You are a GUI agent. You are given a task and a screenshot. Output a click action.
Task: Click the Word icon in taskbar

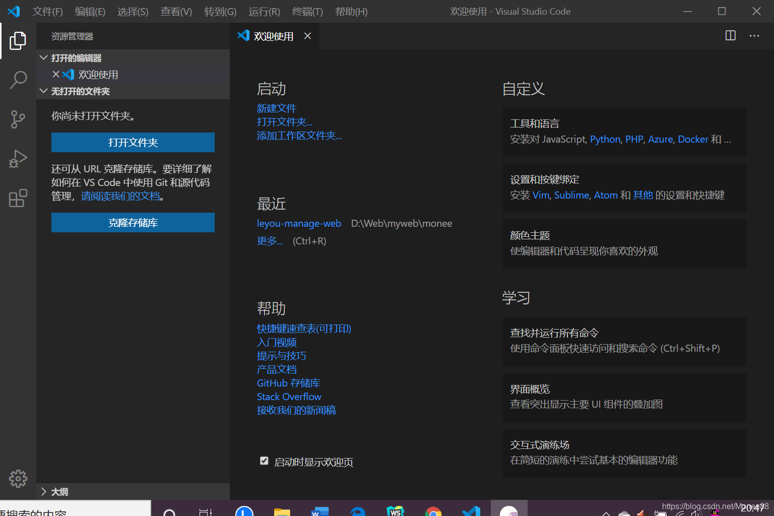click(319, 511)
